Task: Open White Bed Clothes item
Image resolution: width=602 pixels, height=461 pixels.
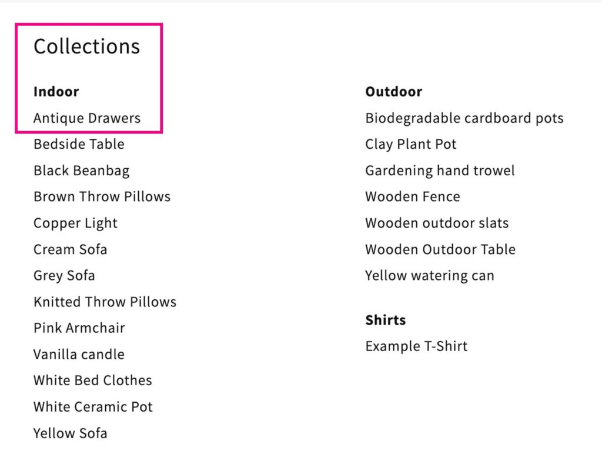Action: 92,380
